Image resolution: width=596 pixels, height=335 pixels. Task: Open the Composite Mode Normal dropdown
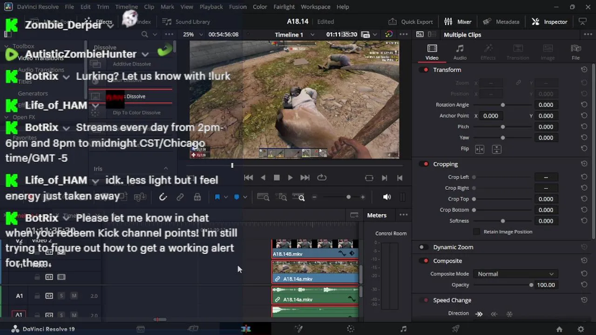[515, 274]
